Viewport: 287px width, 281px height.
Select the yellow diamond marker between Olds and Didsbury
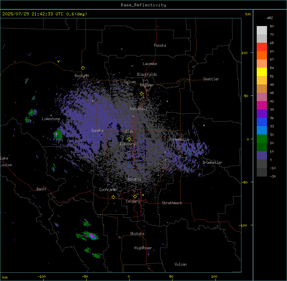click(x=130, y=139)
